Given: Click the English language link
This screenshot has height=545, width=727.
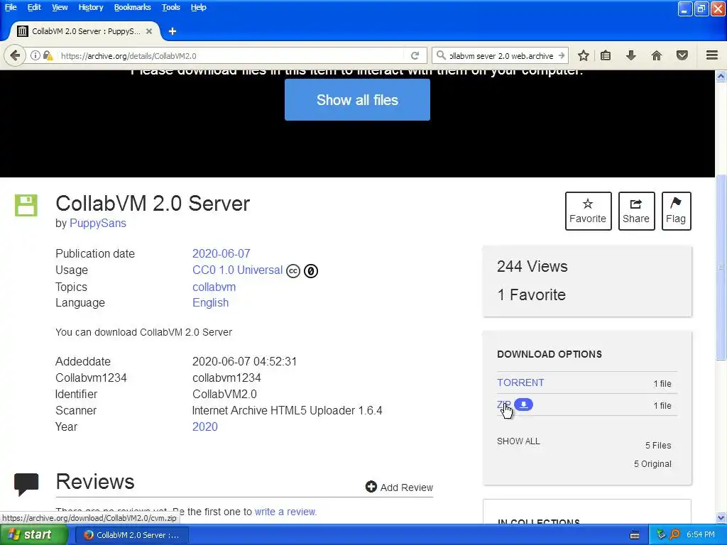Looking at the screenshot, I should click(210, 302).
